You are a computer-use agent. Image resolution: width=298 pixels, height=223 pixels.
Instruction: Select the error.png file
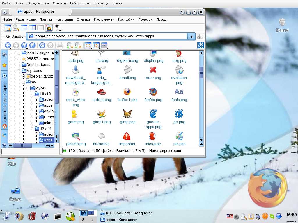pyautogui.click(x=153, y=73)
